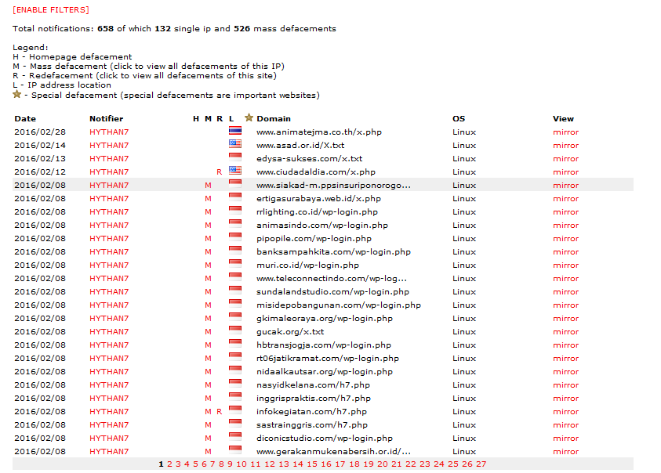Open mirror for rrlighting.co.id
This screenshot has width=661, height=473.
565,212
